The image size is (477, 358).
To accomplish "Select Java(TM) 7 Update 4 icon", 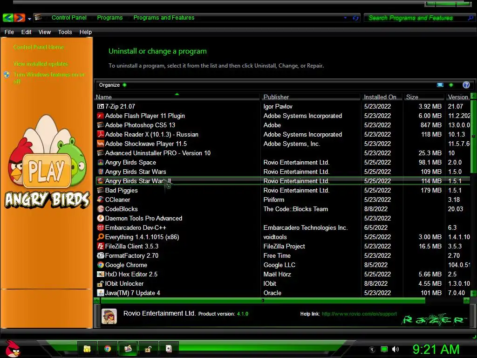I will (101, 293).
